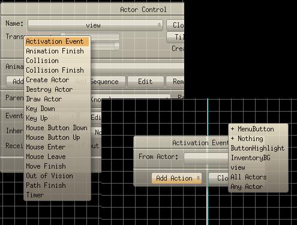
Task: Select ButtonHighlight from actor list
Action: [x=258, y=148]
